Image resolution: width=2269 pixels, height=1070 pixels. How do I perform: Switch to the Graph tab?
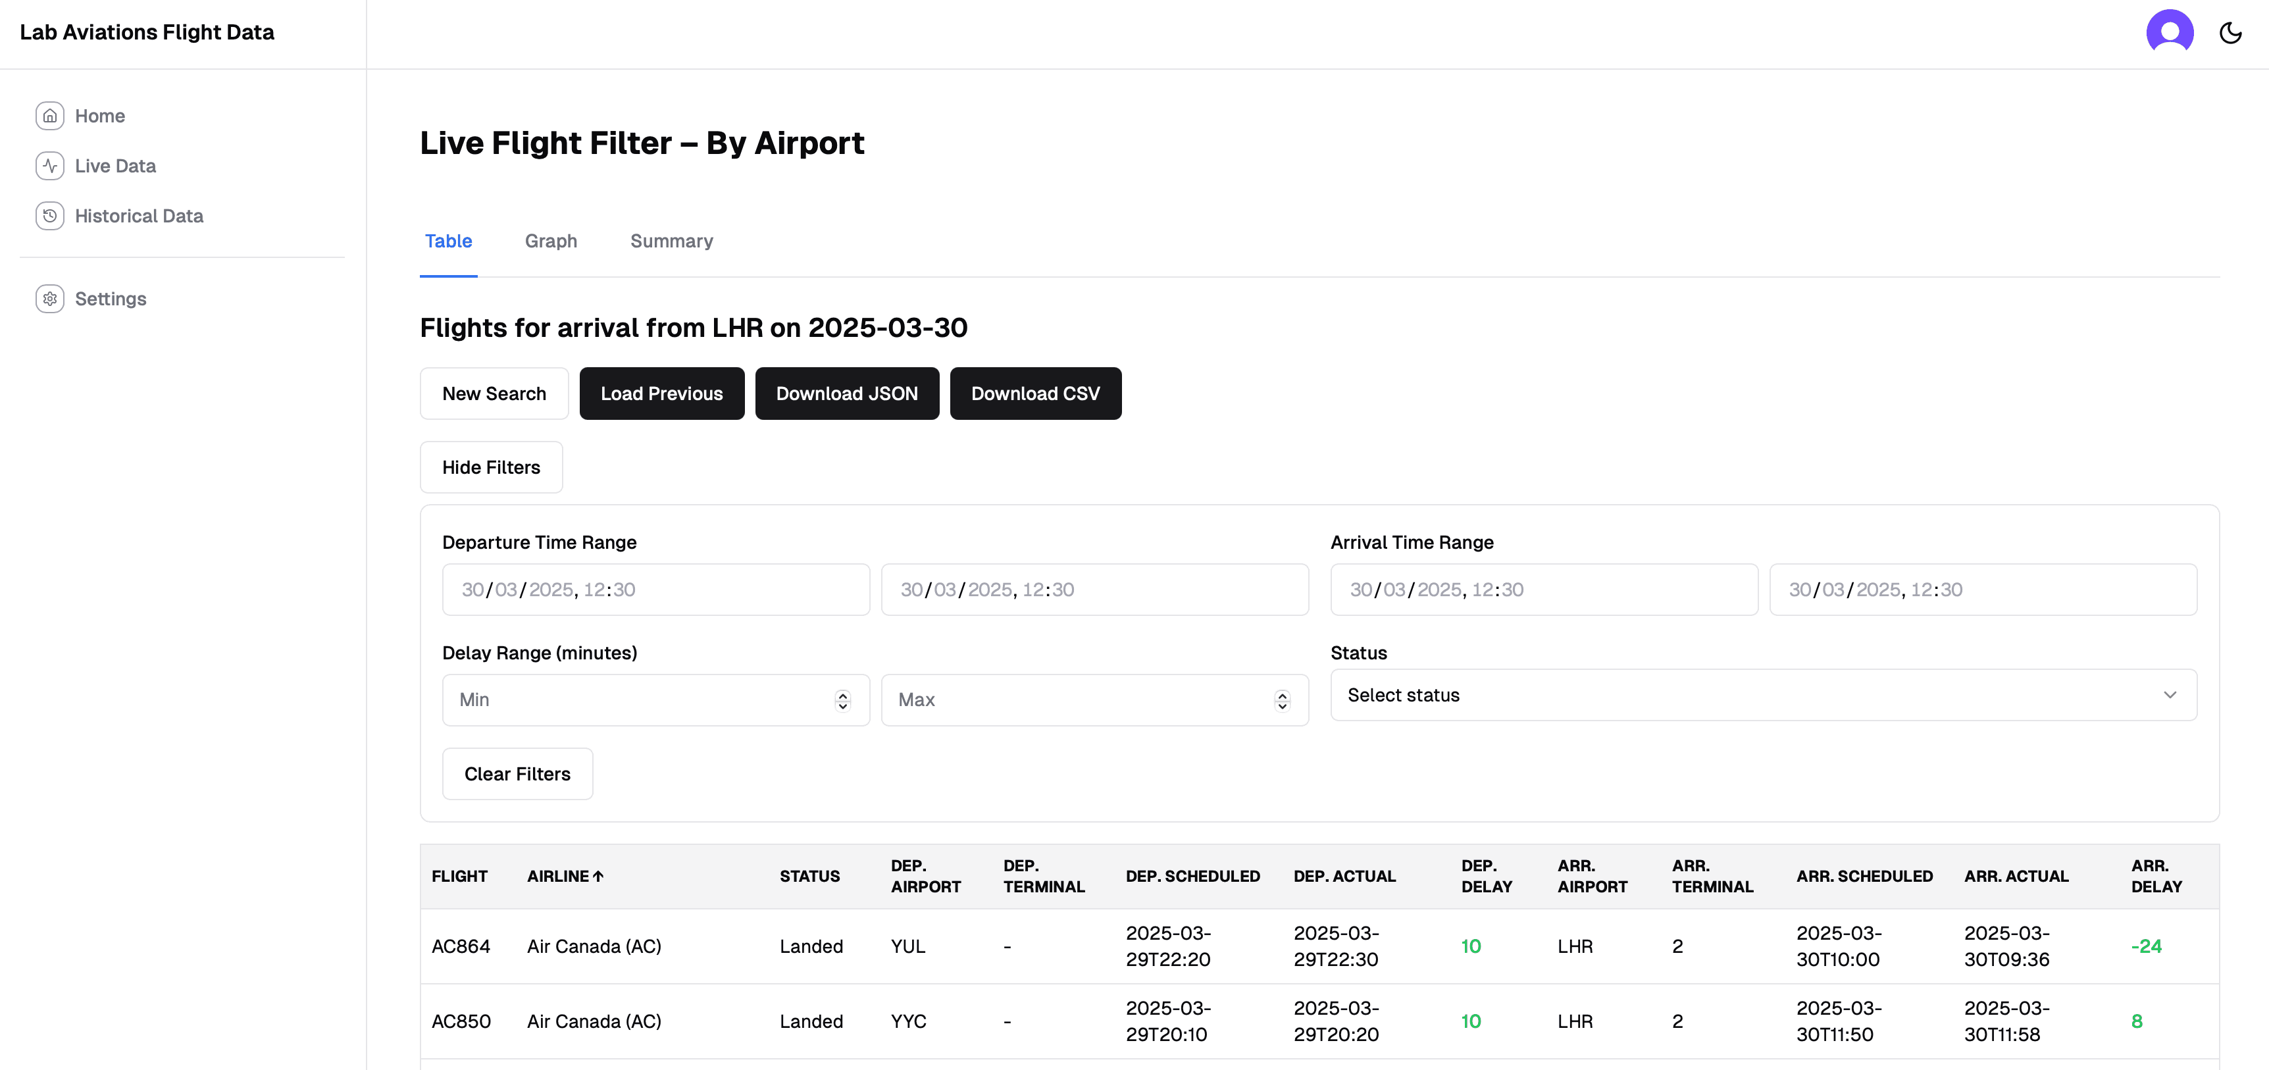pyautogui.click(x=551, y=240)
